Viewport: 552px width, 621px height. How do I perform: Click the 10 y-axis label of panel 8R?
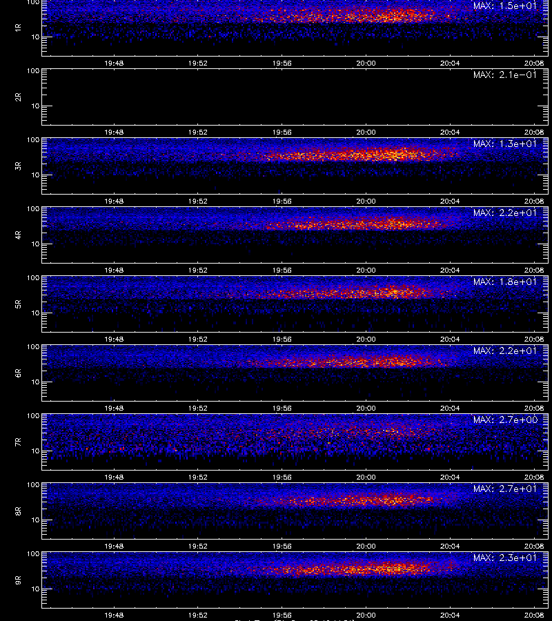(x=35, y=520)
